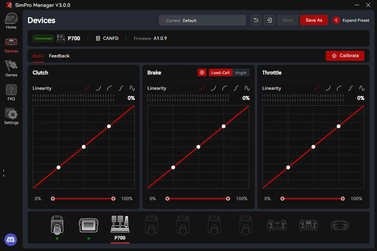This screenshot has width=377, height=251.
Task: Click upper point on Brake curve
Action: pos(224,126)
